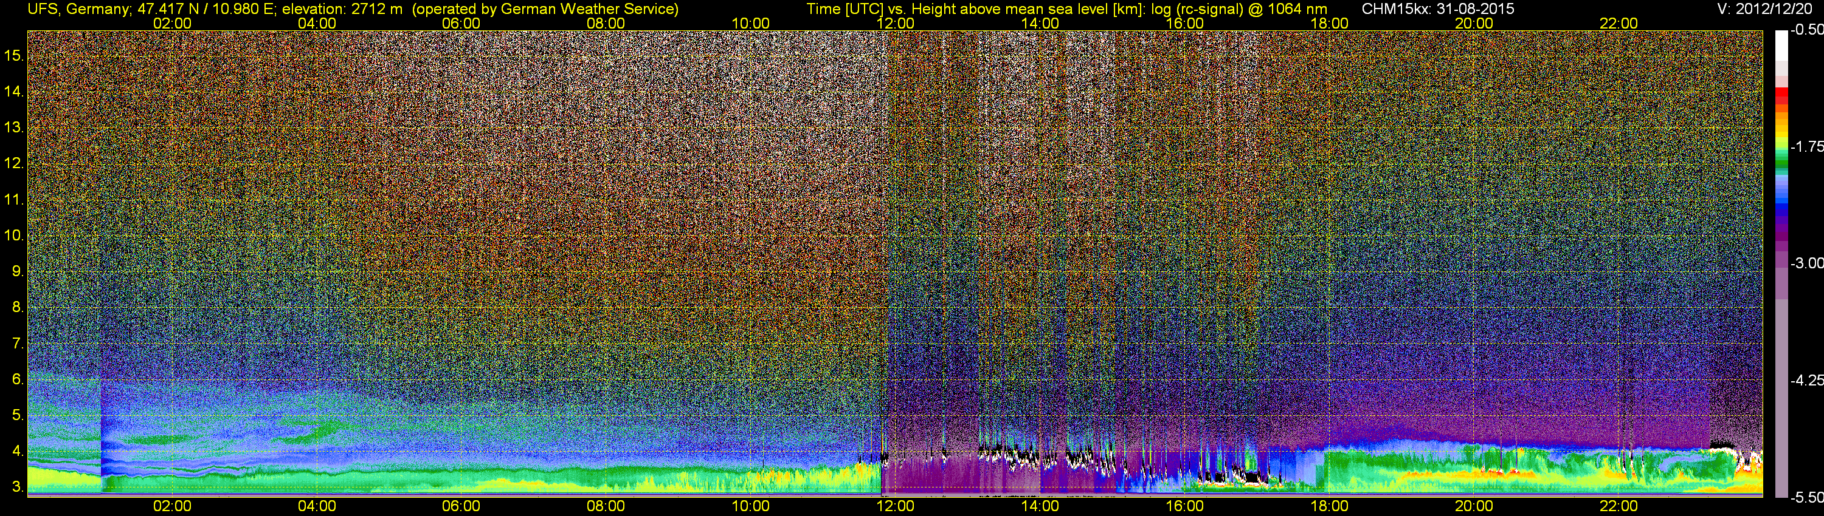Click the -1.75 value on the color scale
Image resolution: width=1824 pixels, height=516 pixels.
point(1807,146)
